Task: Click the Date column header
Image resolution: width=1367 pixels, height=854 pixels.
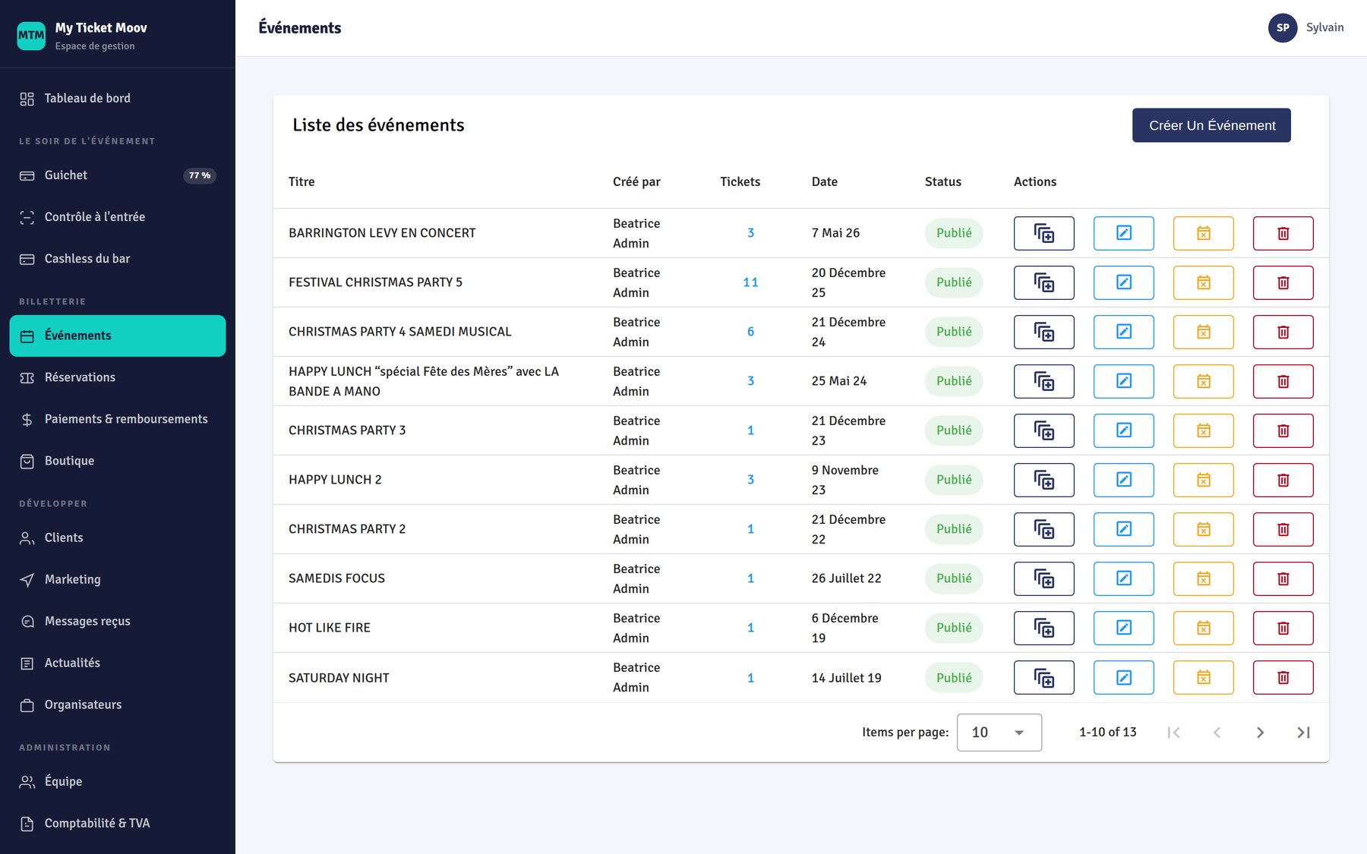Action: tap(825, 182)
